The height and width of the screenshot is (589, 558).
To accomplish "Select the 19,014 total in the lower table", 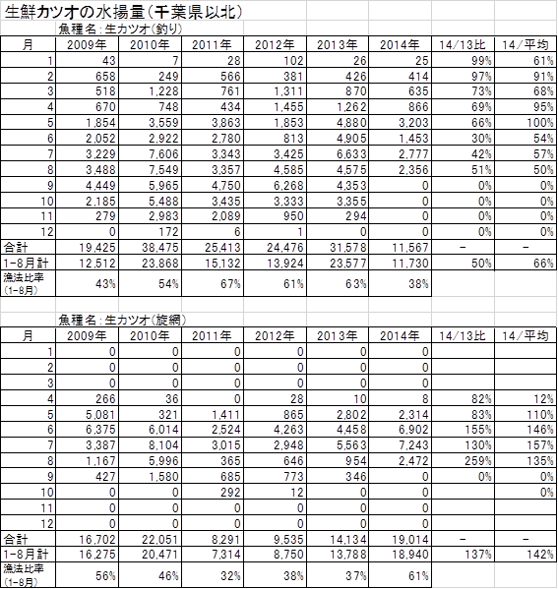I will pyautogui.click(x=410, y=540).
